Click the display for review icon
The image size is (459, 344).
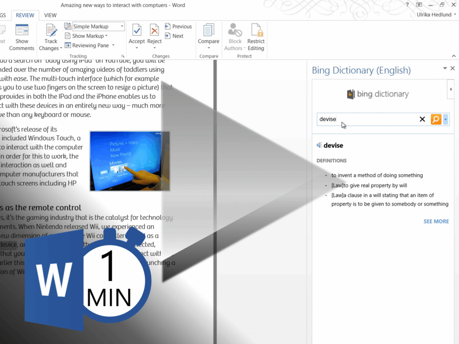pos(68,26)
